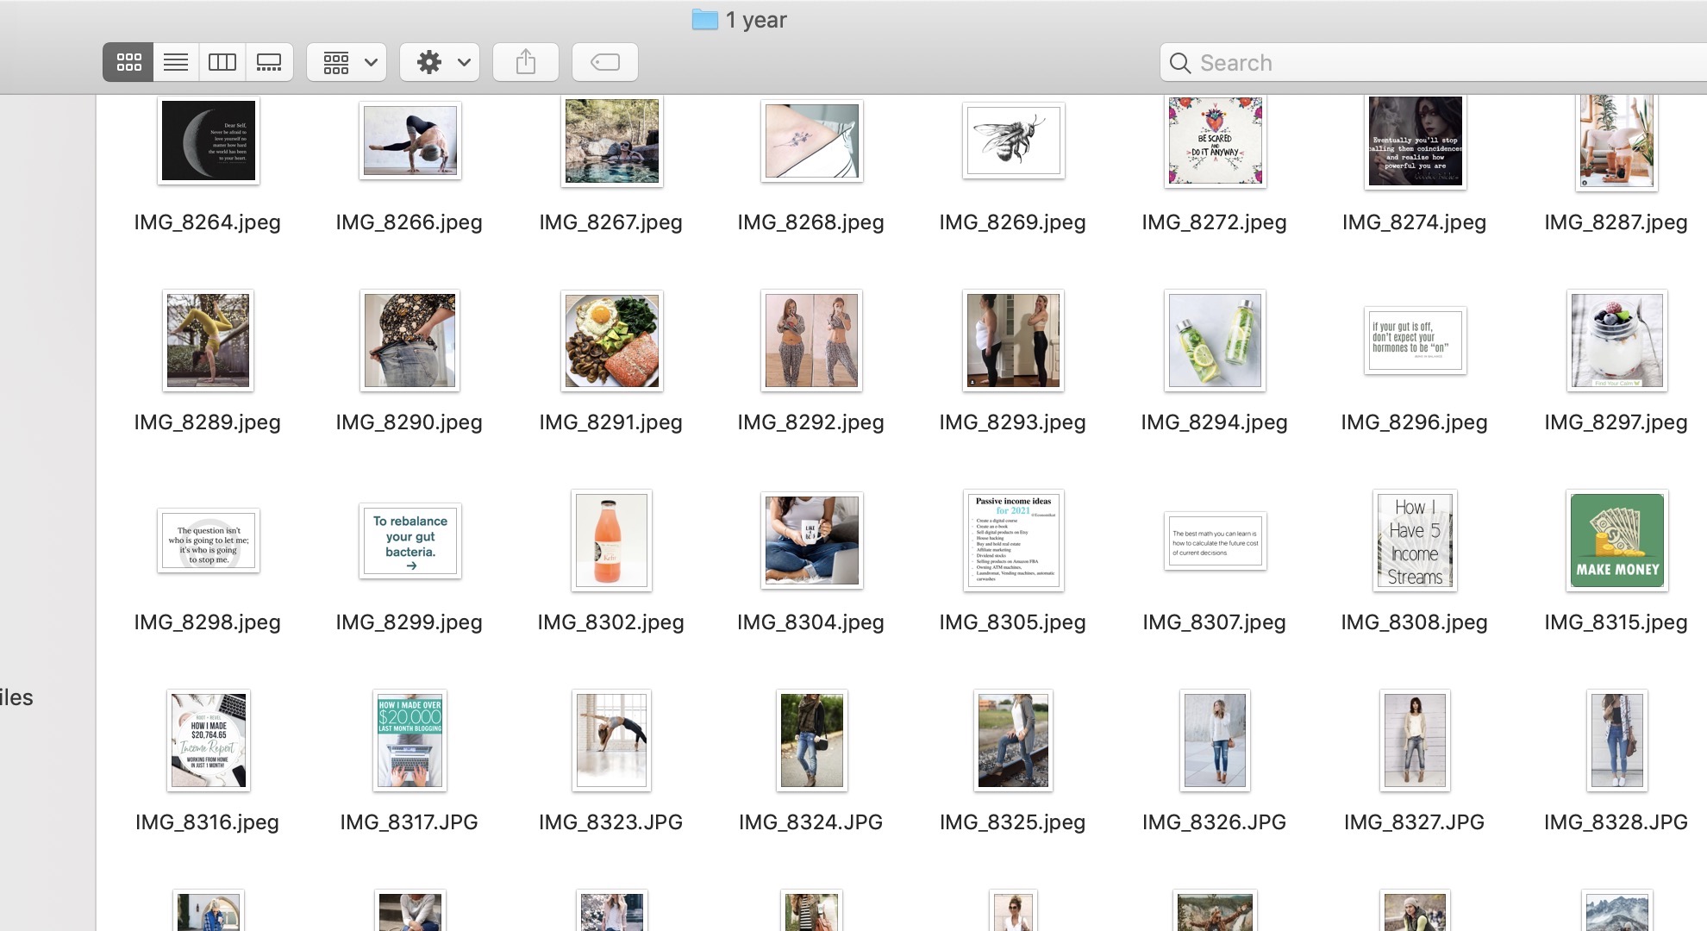
Task: Select the rebalance gut bacteria thumbnail IMG_8299.jpeg
Action: tap(410, 540)
